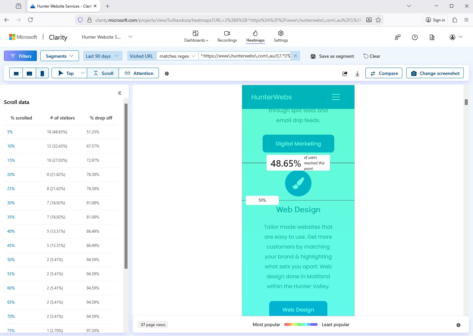Clear all applied filters
The width and height of the screenshot is (473, 336).
point(372,56)
